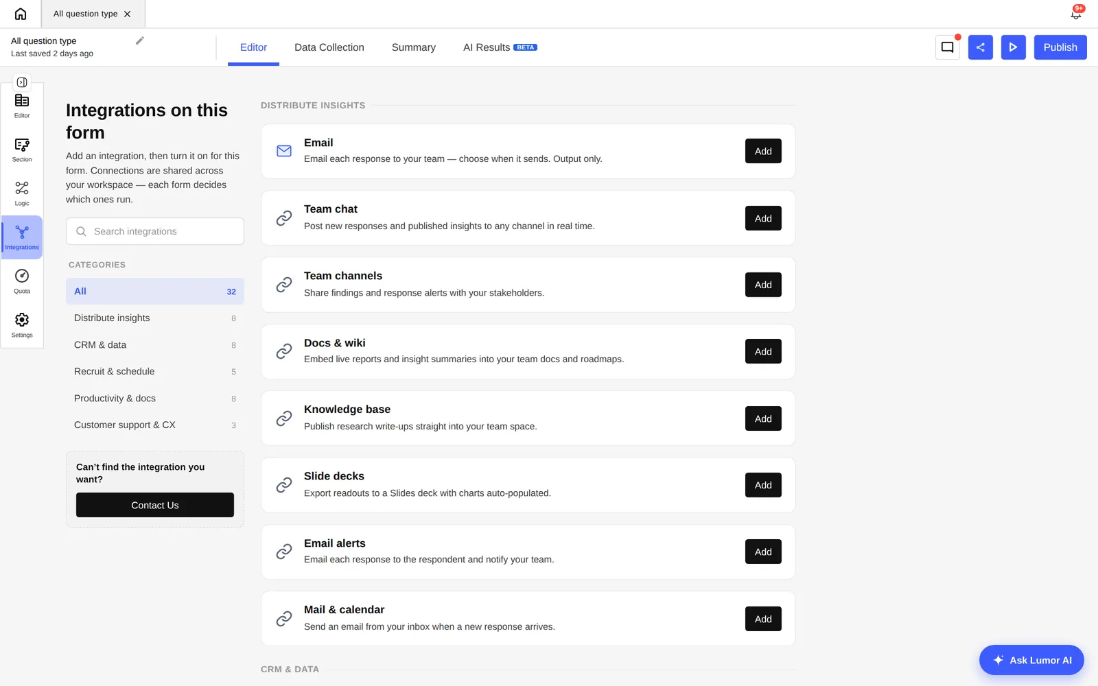Filter by Customer support & CX category
Viewport: 1098px width, 686px height.
coord(155,425)
